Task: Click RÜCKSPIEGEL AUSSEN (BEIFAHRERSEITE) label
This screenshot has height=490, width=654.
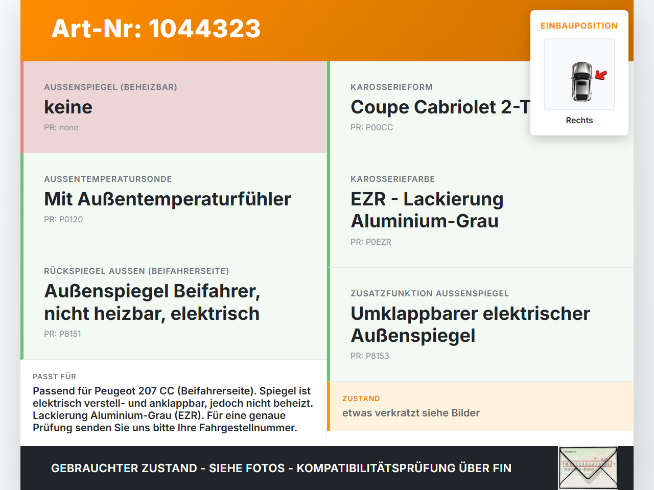Action: [136, 271]
